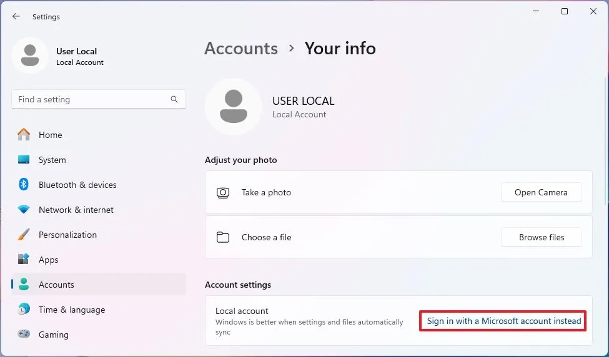
Task: Click the System monitor icon
Action: tap(24, 160)
